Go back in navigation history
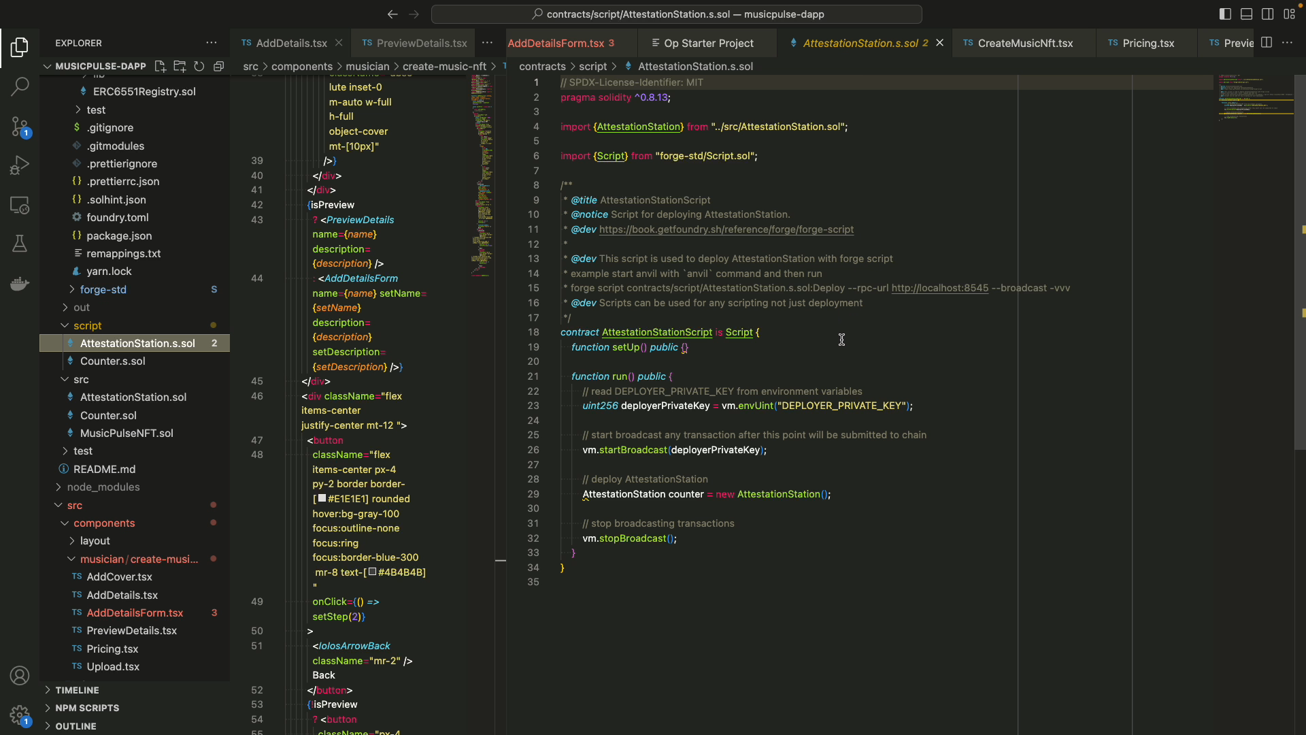1306x735 pixels. 392,14
